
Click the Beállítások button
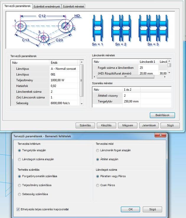point(162,115)
